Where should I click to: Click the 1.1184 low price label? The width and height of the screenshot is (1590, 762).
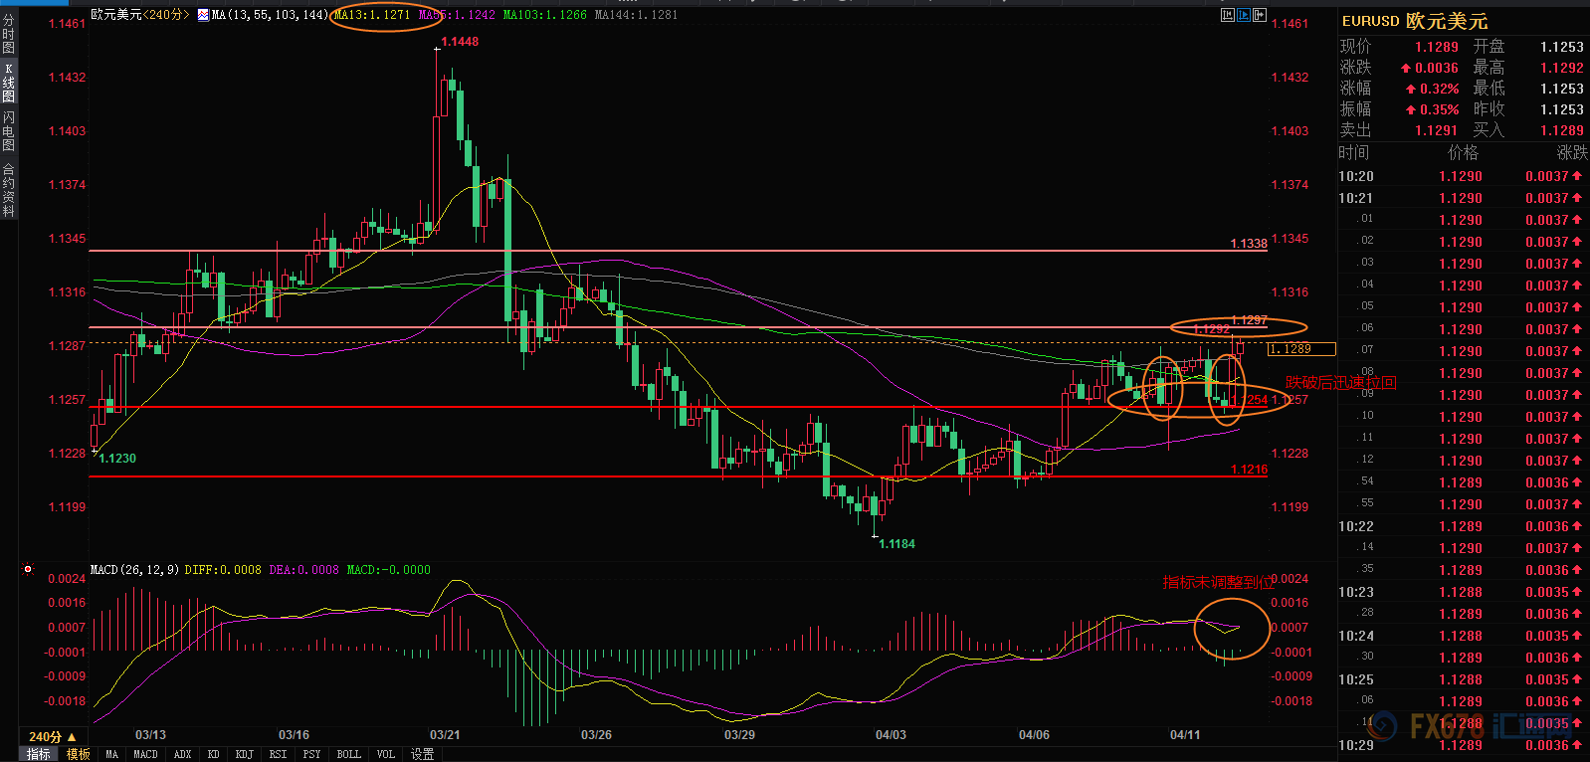[897, 544]
